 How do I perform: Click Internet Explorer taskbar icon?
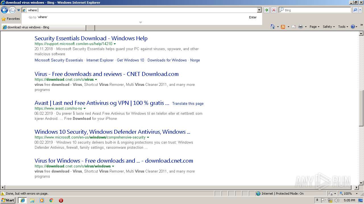(x=23, y=200)
